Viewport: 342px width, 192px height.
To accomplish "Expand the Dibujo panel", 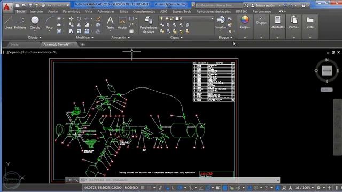I will [x=35, y=38].
